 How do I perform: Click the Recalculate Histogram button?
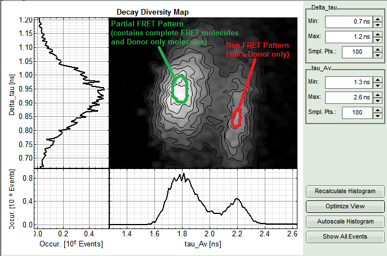point(345,191)
